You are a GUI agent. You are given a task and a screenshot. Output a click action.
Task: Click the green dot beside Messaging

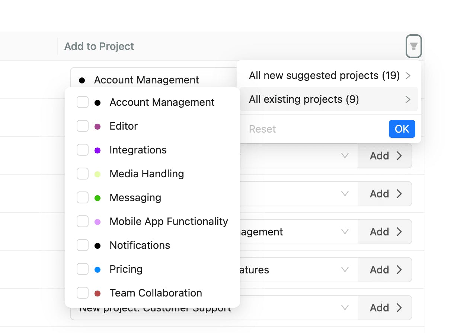pos(97,198)
